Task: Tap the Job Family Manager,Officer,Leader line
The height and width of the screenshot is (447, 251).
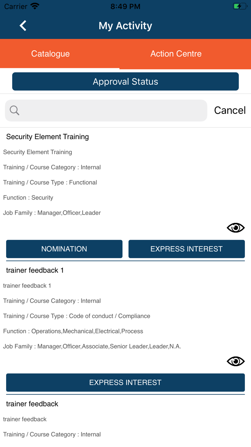Action: 52,213
